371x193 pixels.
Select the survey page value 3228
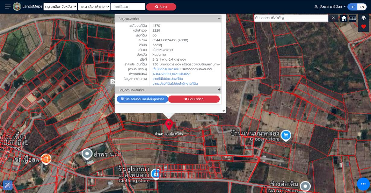[x=156, y=30]
